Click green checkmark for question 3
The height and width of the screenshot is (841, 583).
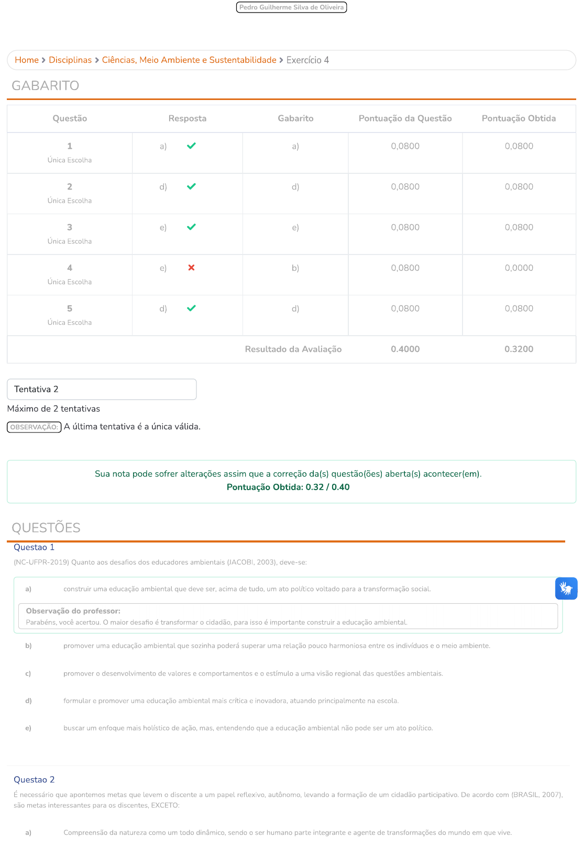point(191,227)
